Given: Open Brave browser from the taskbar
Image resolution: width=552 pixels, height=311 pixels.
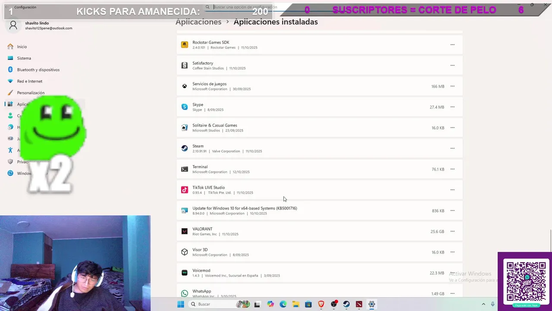Looking at the screenshot, I should (x=321, y=304).
